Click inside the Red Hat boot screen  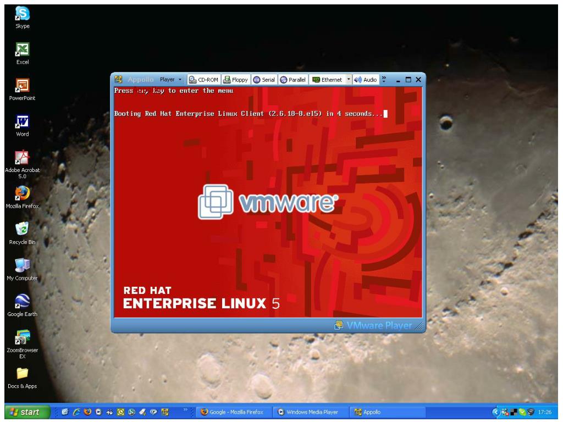pyautogui.click(x=268, y=202)
